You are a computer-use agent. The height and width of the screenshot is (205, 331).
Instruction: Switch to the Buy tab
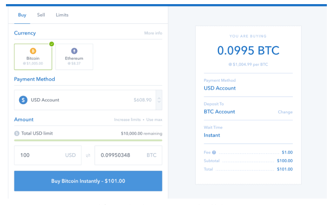coord(22,15)
